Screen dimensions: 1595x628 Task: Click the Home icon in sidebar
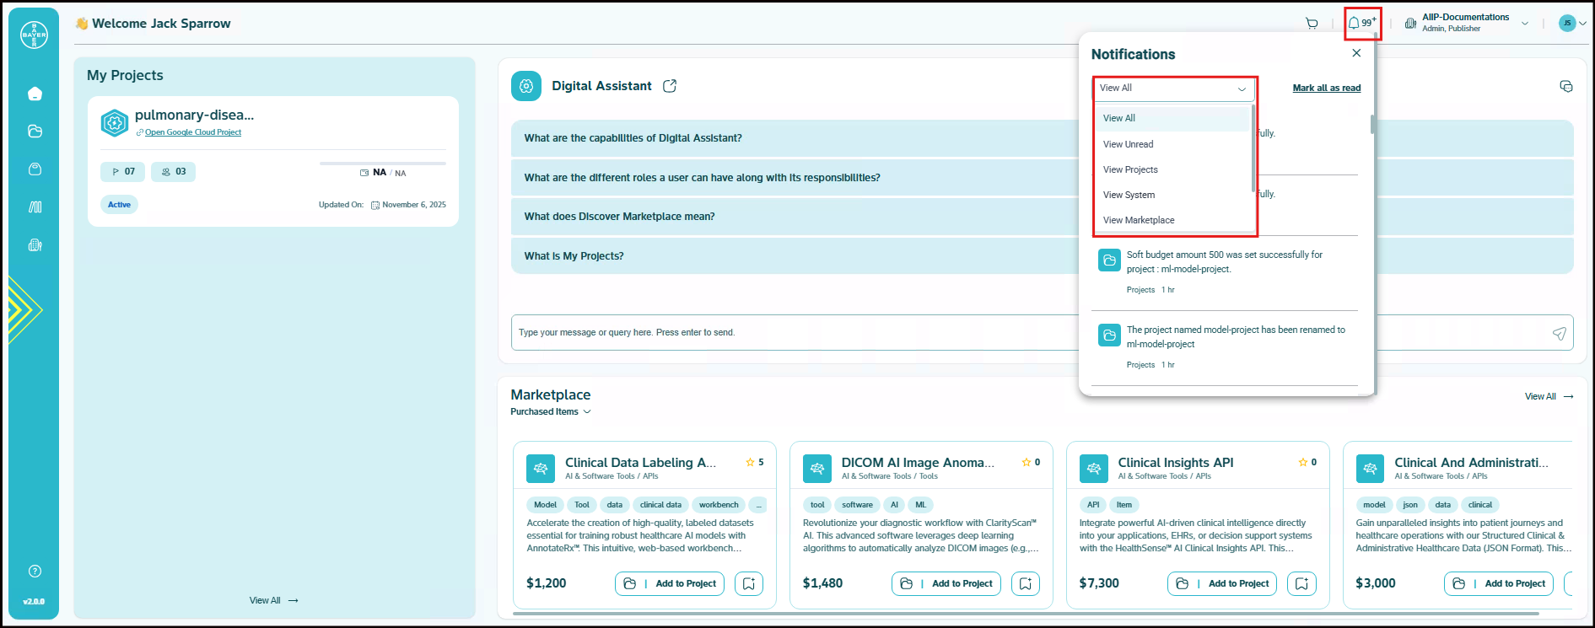point(35,94)
